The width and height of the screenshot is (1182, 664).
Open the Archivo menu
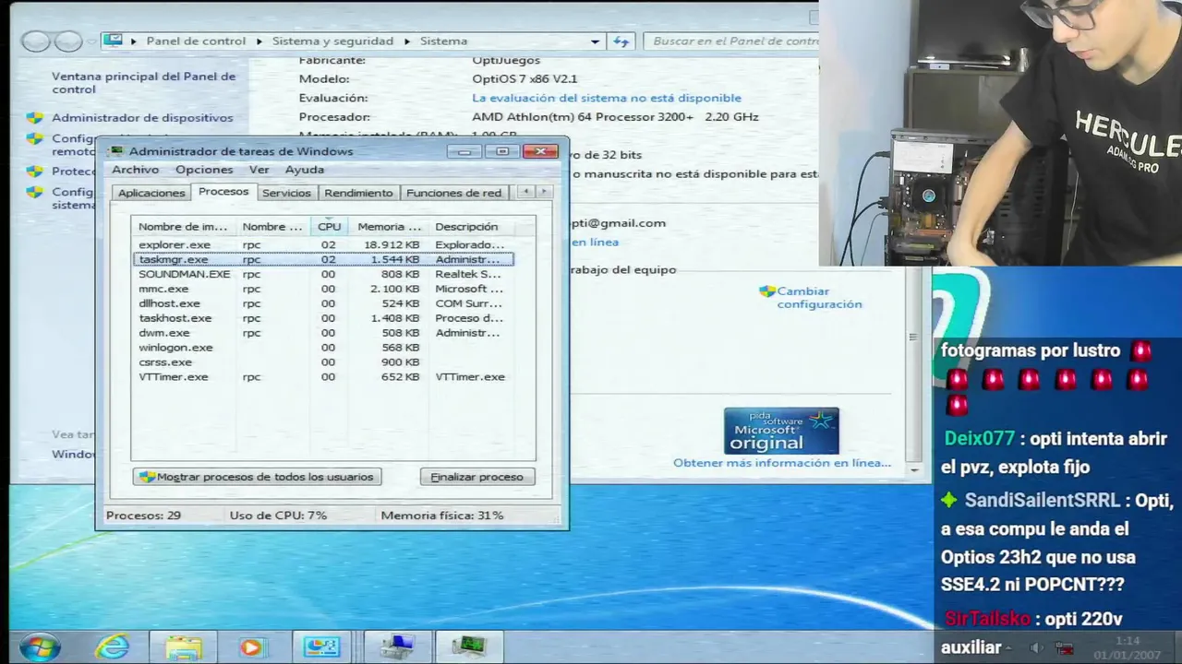pos(135,170)
